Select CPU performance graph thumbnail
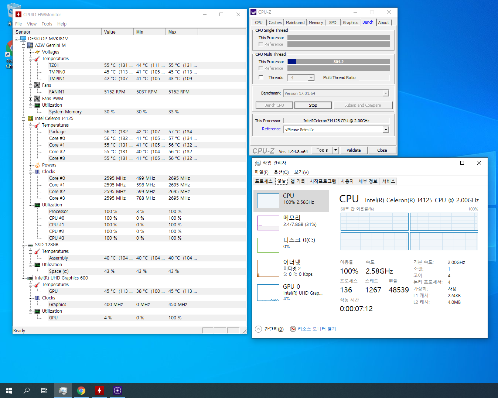Screen dimensions: 498x398 268,201
